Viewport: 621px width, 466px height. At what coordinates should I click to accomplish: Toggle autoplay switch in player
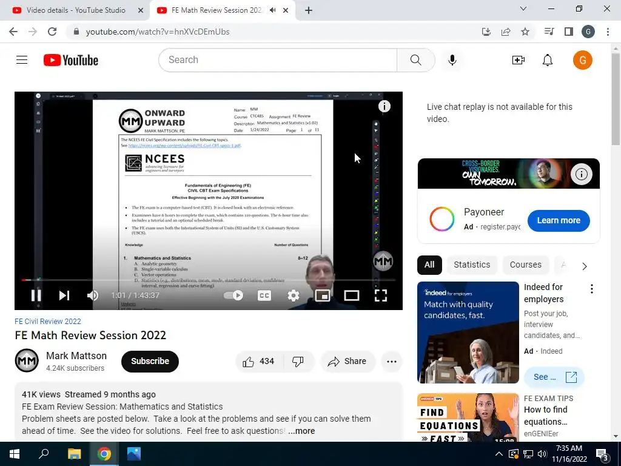point(233,295)
